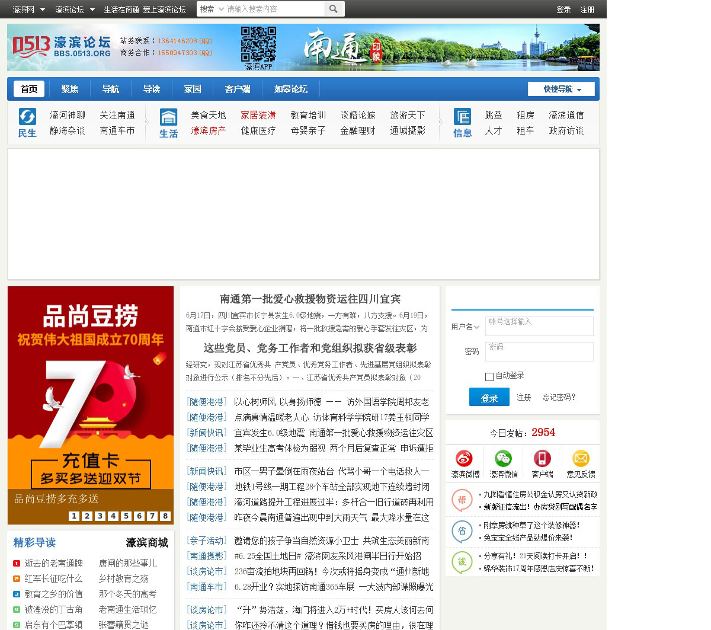Open the 濠滨微博 Weibo icon
This screenshot has height=630, width=711.
(465, 459)
